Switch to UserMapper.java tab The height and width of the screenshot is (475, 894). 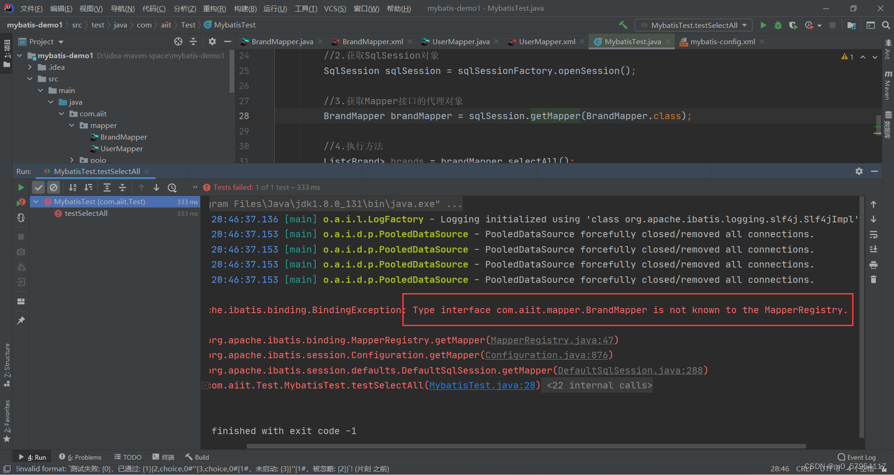tap(461, 41)
